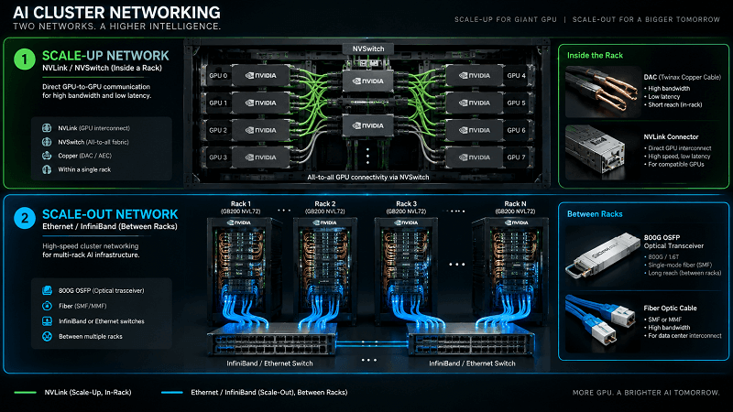Click the 'Single-mode fiber (SMF)' bullet
This screenshot has width=733, height=412.
(x=678, y=265)
